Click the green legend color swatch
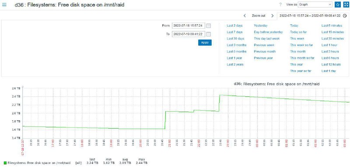This screenshot has width=350, height=167. pyautogui.click(x=5, y=163)
